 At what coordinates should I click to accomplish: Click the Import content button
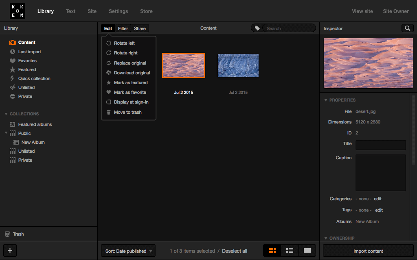368,251
